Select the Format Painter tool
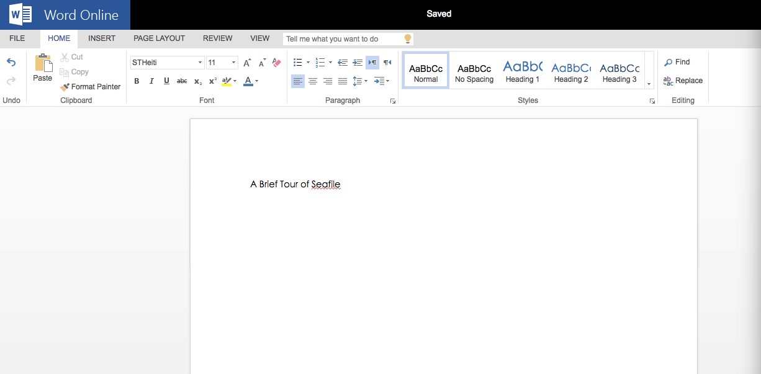Viewport: 761px width, 374px height. point(91,87)
